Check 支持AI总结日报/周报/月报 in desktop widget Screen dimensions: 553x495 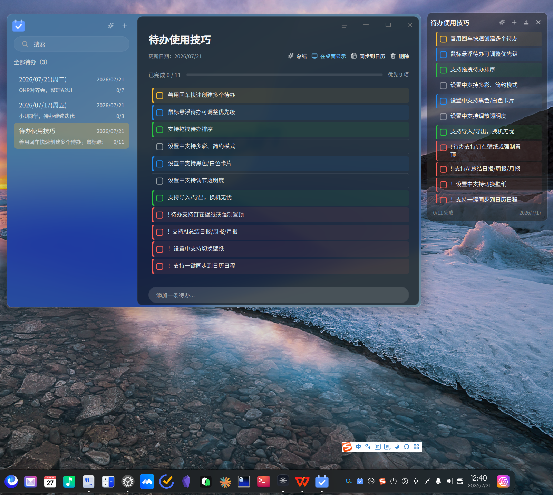[x=444, y=169]
